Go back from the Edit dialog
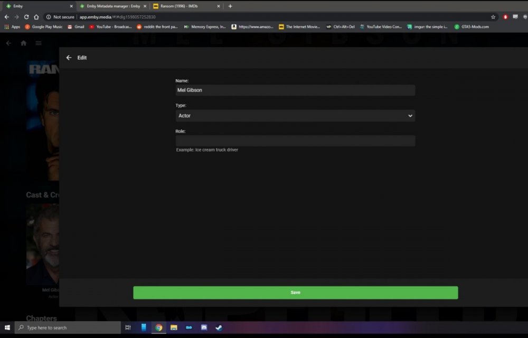The width and height of the screenshot is (528, 338). pos(69,58)
